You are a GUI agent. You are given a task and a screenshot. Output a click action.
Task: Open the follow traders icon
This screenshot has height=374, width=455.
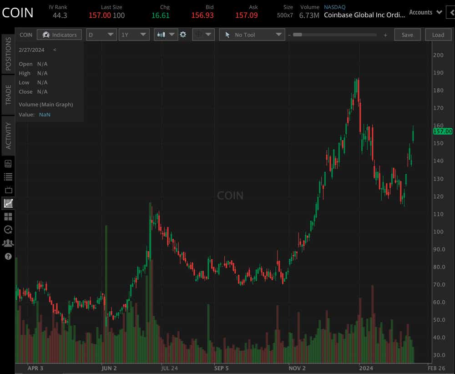point(7,243)
